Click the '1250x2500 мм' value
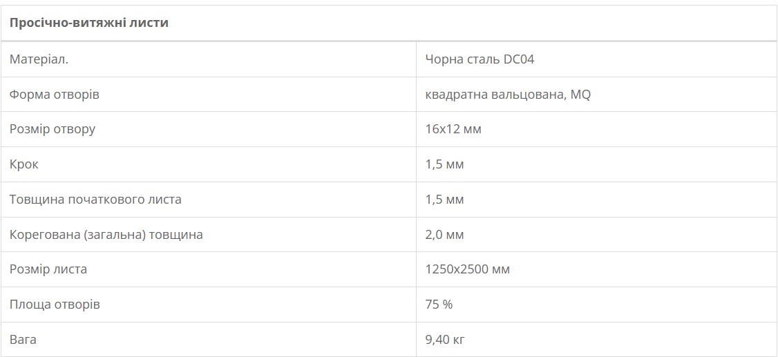 pos(467,269)
